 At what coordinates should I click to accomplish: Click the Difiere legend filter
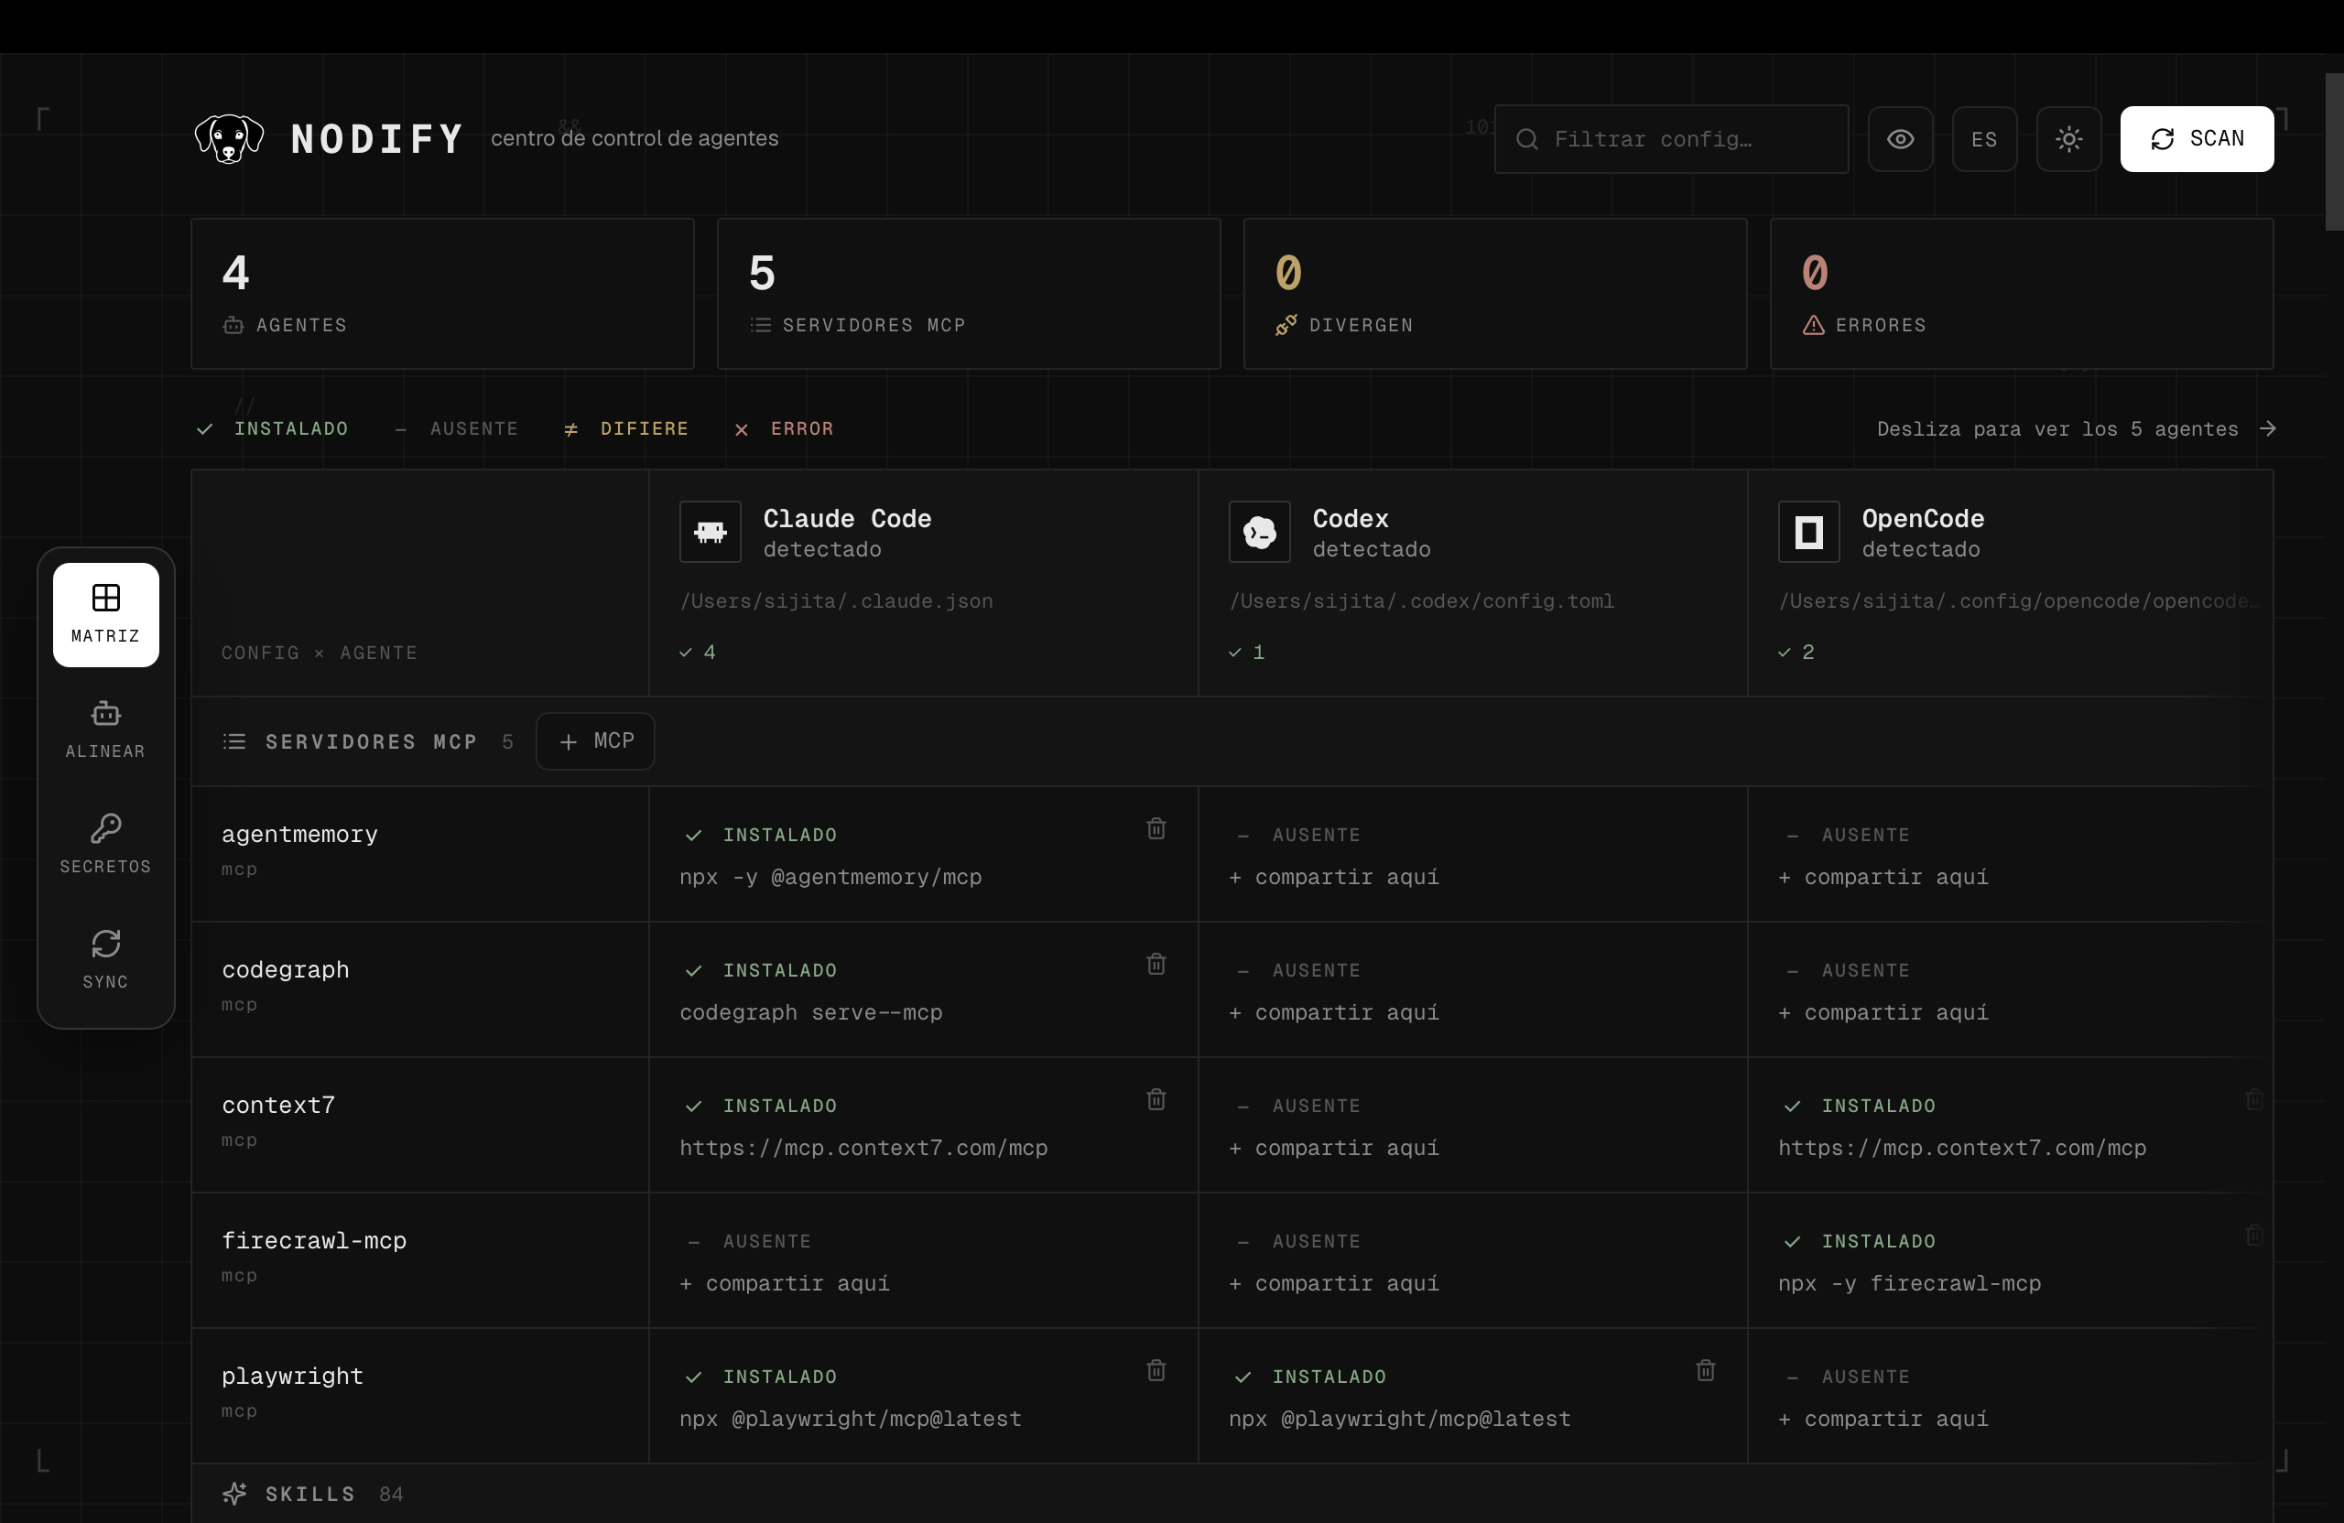(x=625, y=429)
